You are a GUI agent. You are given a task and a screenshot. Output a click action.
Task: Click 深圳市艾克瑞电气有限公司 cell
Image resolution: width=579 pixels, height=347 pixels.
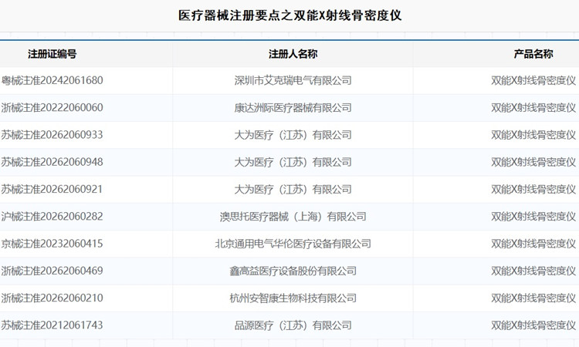(x=293, y=80)
